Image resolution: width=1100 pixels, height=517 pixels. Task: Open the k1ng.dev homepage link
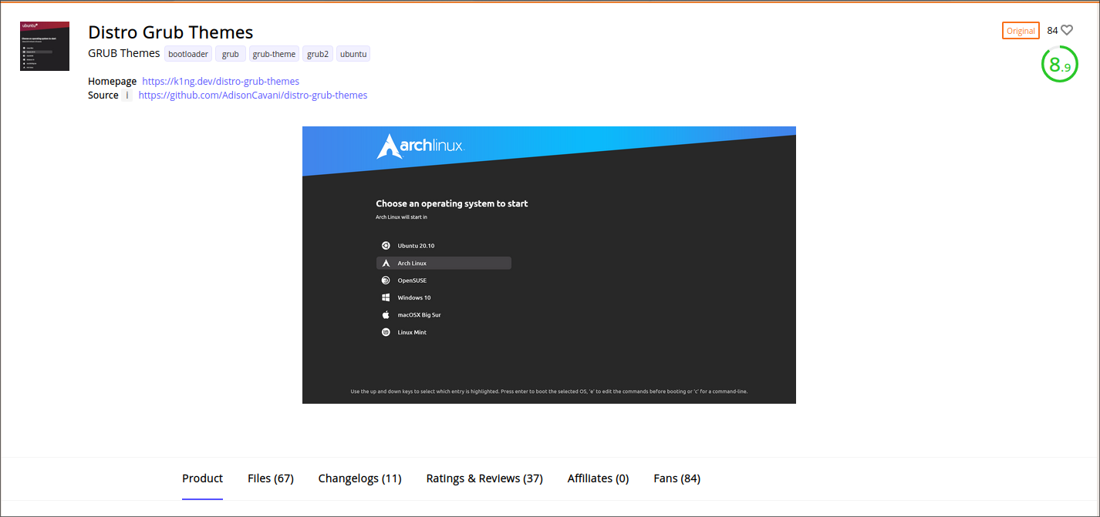coord(221,81)
